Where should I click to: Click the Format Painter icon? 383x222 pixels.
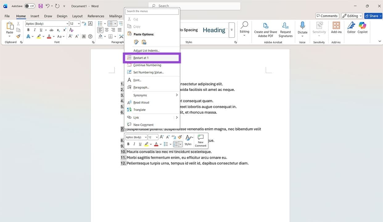coord(18,36)
